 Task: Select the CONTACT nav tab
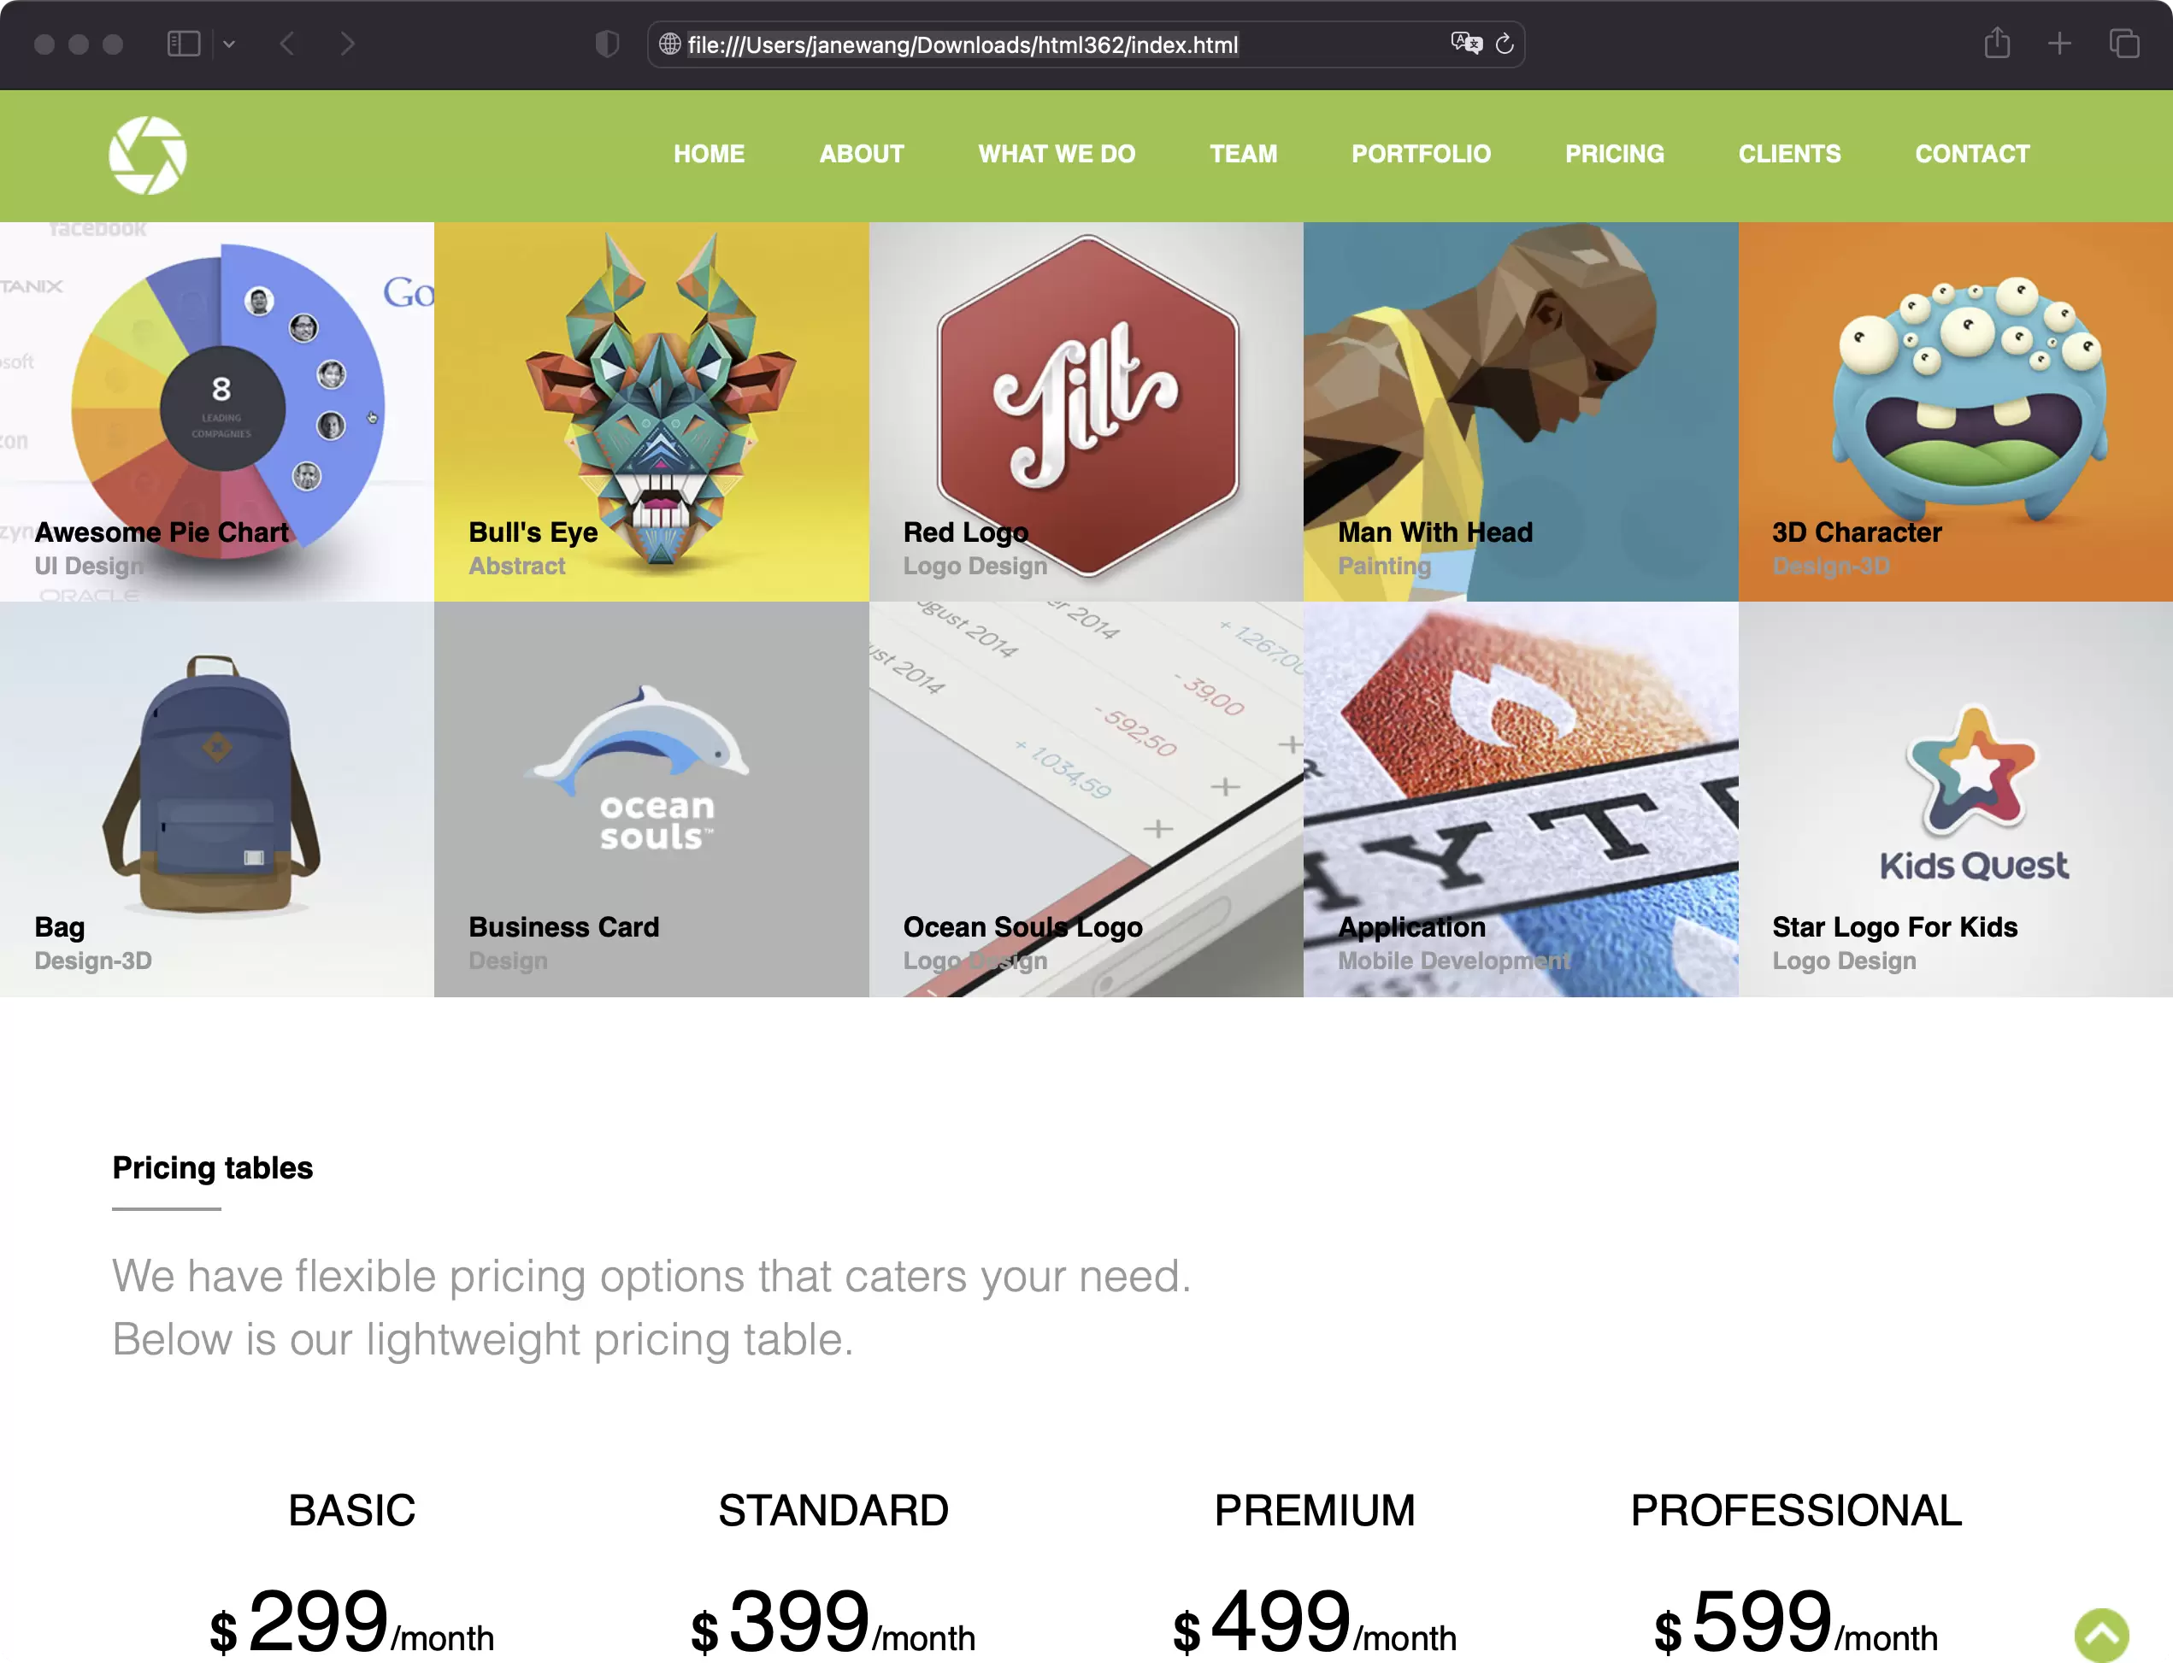click(1972, 156)
